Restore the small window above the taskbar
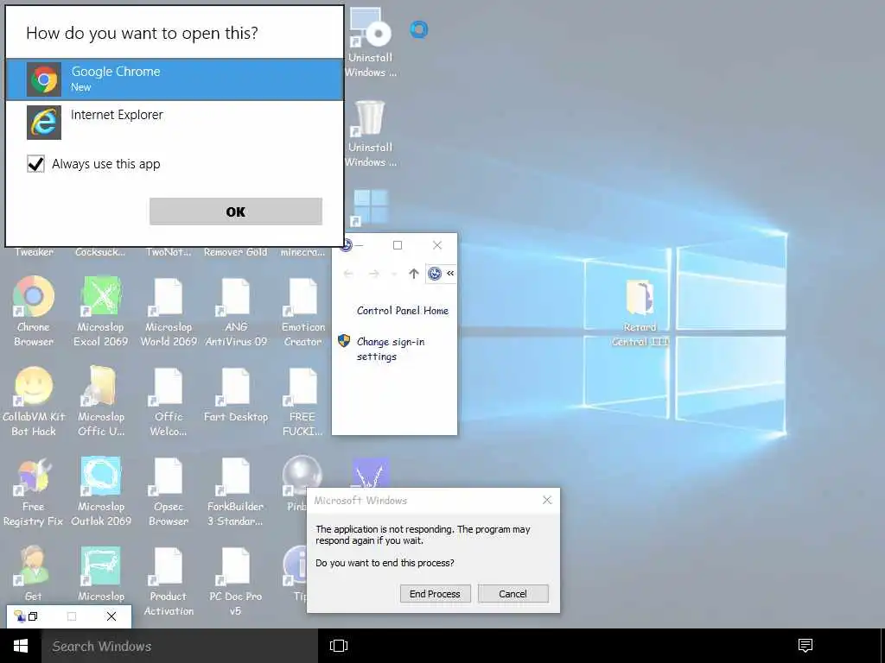This screenshot has height=663, width=885. coord(33,616)
